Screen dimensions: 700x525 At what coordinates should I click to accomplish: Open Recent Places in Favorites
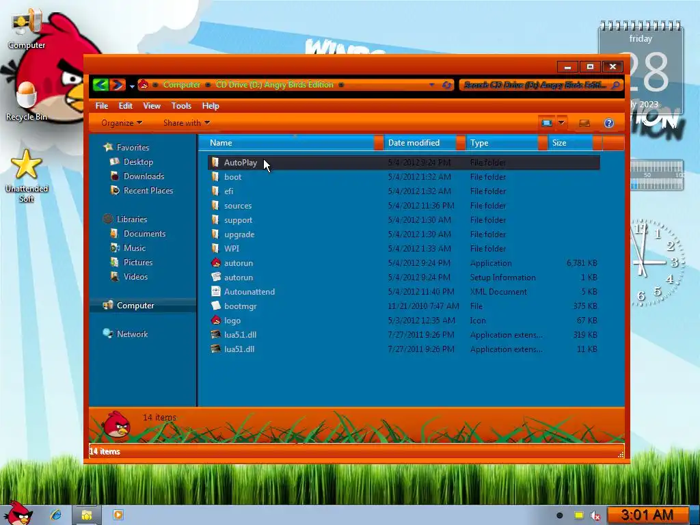tap(148, 190)
